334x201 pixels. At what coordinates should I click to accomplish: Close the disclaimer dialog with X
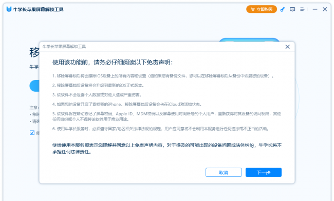[x=287, y=47]
